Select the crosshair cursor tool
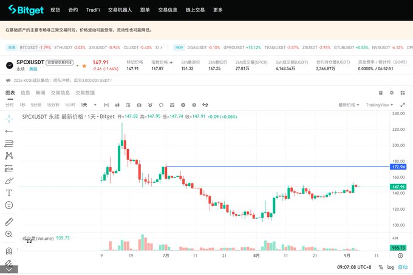Viewport: 413px width, 275px height. [9, 119]
